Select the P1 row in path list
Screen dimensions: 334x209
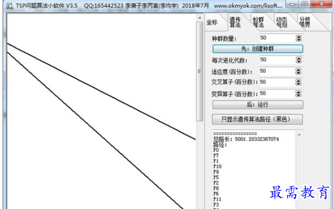pos(216,161)
